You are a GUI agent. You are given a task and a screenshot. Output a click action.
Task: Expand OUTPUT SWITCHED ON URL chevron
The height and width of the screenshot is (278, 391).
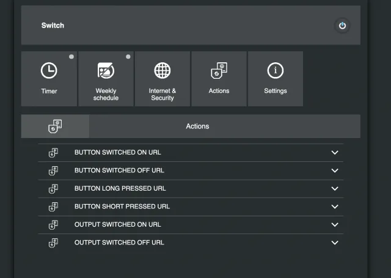(334, 224)
